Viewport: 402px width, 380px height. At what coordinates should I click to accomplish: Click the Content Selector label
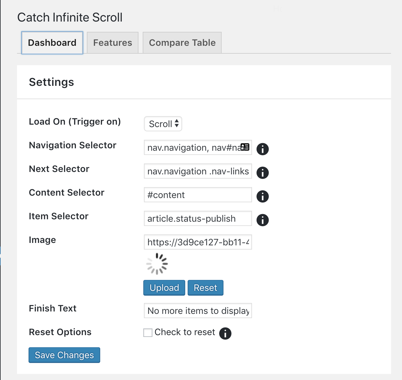tap(66, 193)
